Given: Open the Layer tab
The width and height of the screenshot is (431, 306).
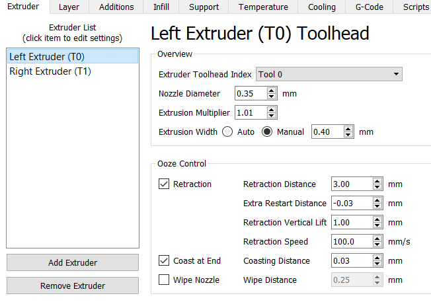Looking at the screenshot, I should tap(69, 7).
